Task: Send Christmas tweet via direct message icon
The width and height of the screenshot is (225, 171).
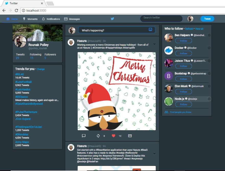Action: coord(130,136)
